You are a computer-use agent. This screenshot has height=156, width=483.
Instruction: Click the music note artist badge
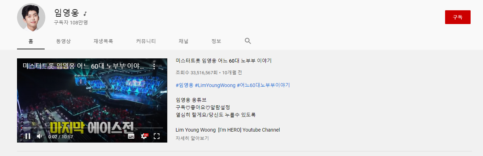coord(85,14)
